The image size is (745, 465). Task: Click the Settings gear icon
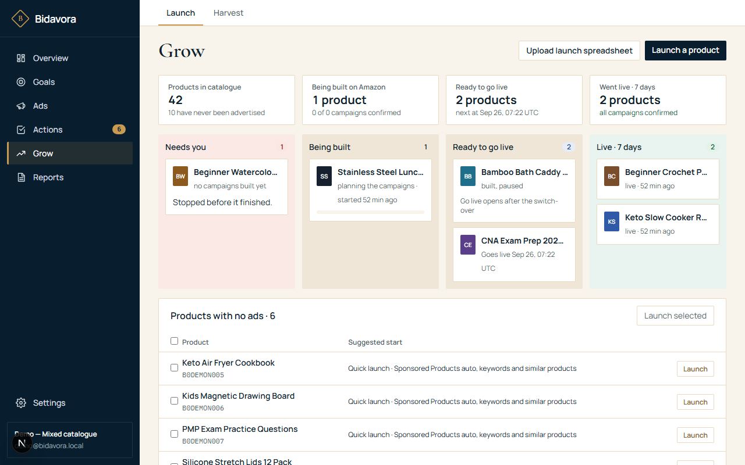pos(21,403)
